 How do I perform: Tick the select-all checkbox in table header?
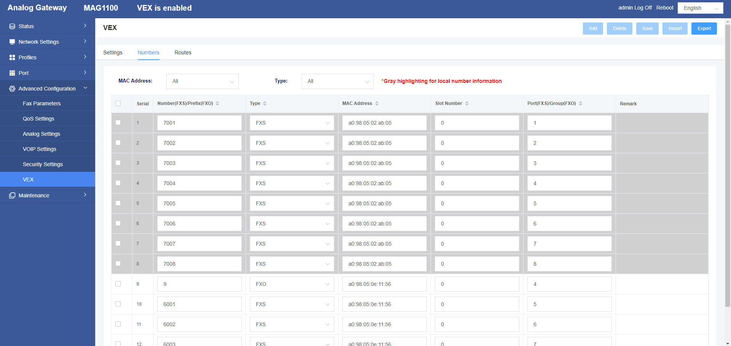click(118, 103)
